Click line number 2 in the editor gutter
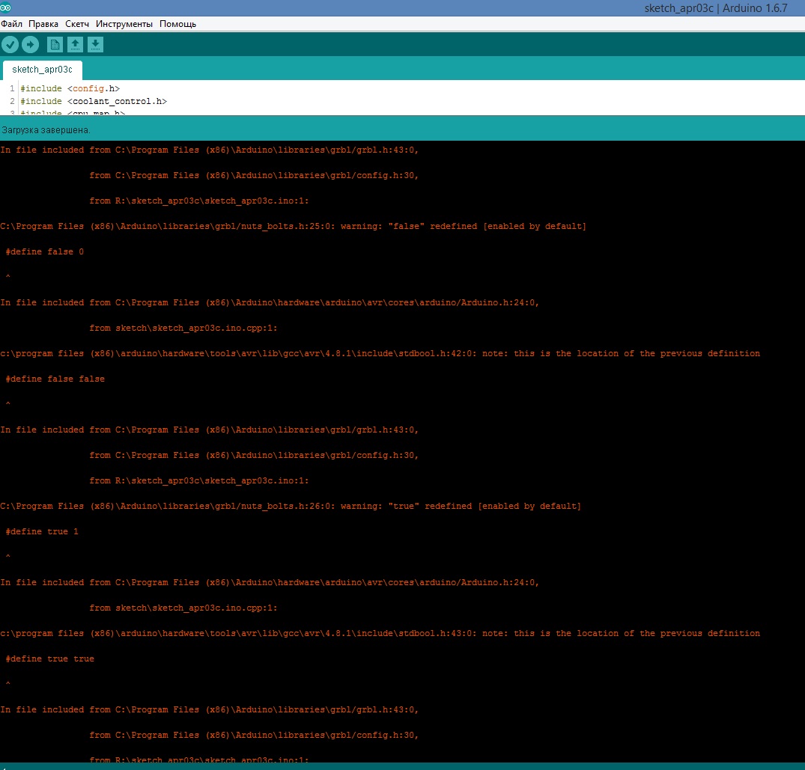This screenshot has width=805, height=770. point(12,102)
